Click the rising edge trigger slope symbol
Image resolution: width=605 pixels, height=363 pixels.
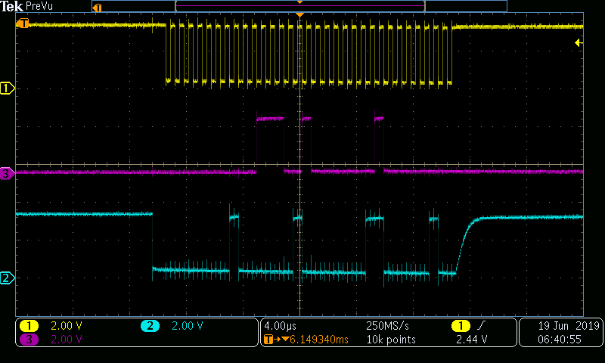[481, 326]
